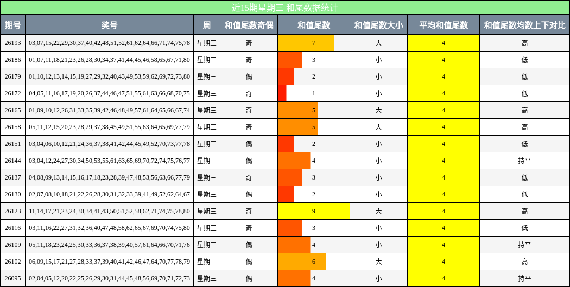The height and width of the screenshot is (287, 570).
Task: Click the bar value 5 in row 26158
Action: click(314, 127)
